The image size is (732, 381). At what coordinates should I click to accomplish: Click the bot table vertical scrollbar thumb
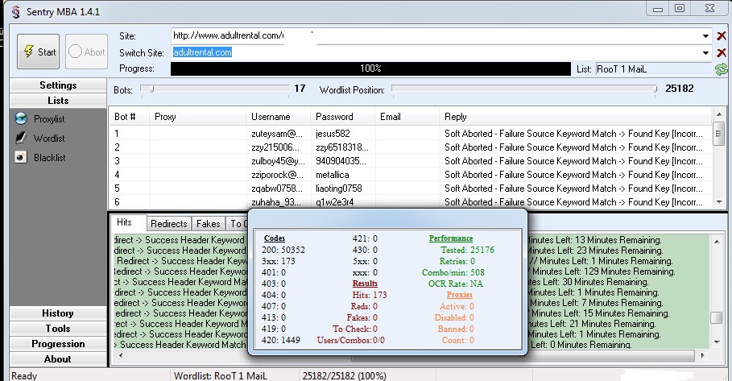tap(719, 134)
